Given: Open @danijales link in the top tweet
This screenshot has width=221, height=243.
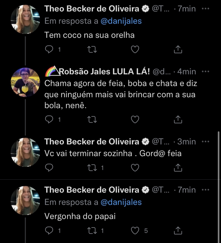Looking at the screenshot, I should (121, 21).
